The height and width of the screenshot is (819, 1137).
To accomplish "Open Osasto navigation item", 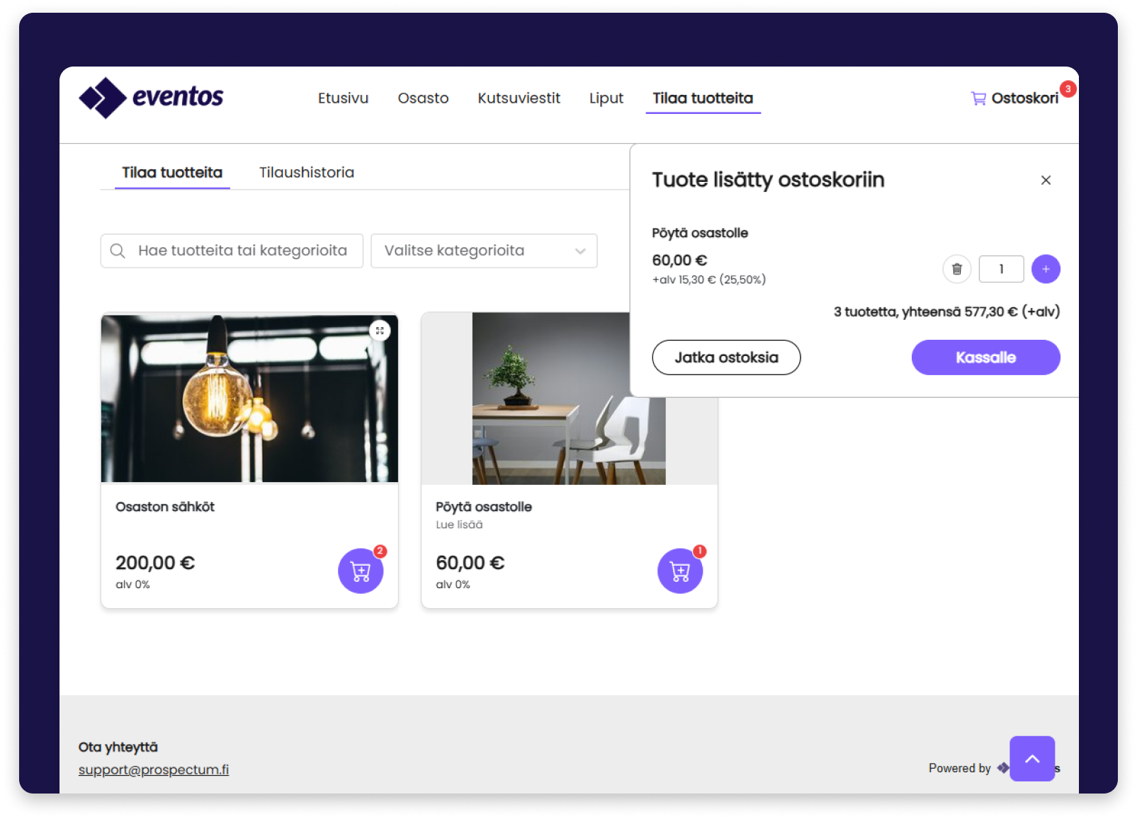I will pyautogui.click(x=423, y=98).
